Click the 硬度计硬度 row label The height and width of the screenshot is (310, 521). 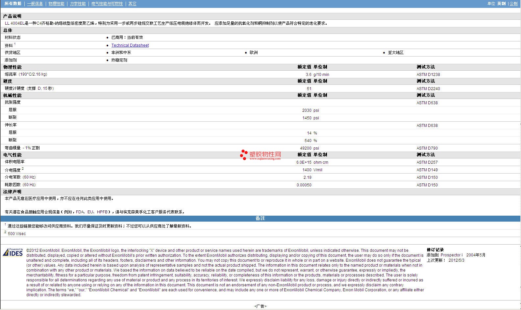(29, 88)
